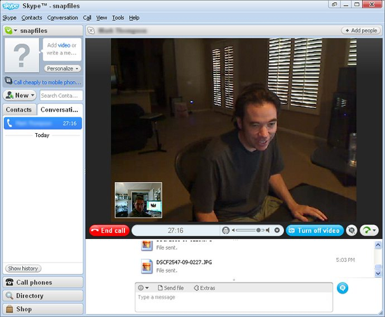Click the call quality info icon in call bar
385x317 pixels.
tap(226, 230)
